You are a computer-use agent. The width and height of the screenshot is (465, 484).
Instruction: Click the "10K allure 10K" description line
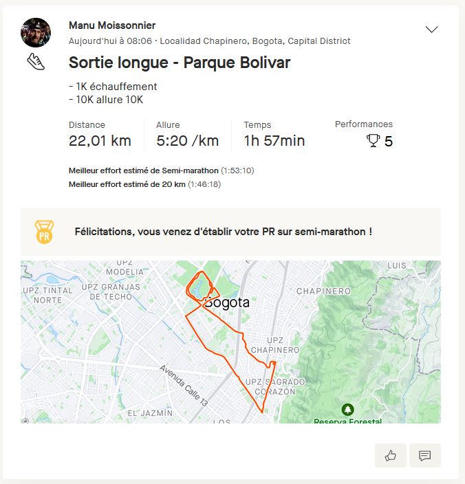pyautogui.click(x=106, y=99)
